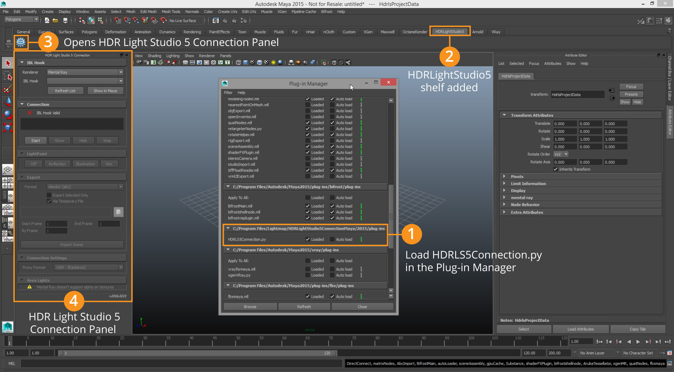Image resolution: width=674 pixels, height=372 pixels.
Task: Open the Renderer Mental Ray dropdown
Action: [x=85, y=72]
